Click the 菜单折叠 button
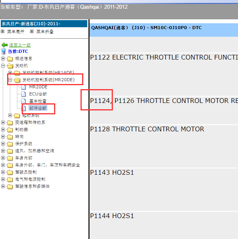238x239 pixels. tap(45, 32)
